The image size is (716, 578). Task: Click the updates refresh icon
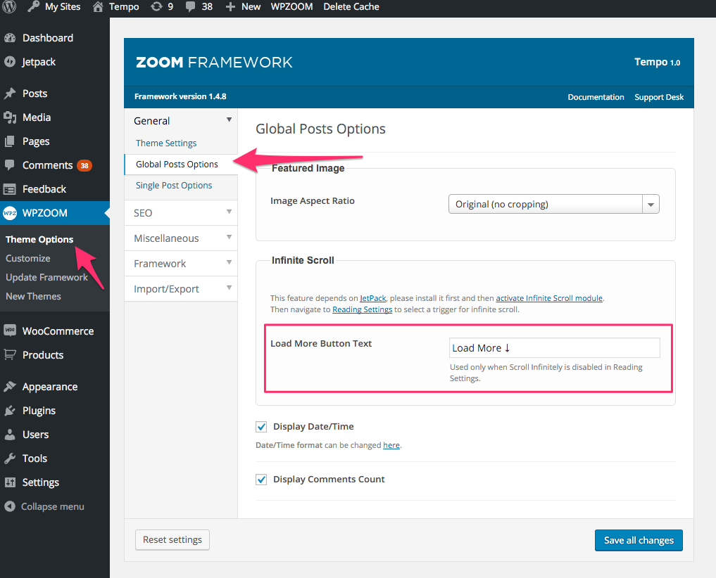[x=156, y=7]
